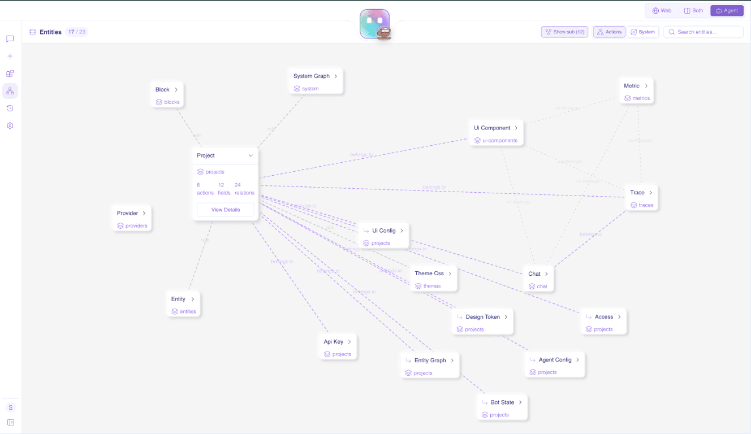Open the blocks grid icon in sidebar
The image size is (751, 434).
[10, 73]
